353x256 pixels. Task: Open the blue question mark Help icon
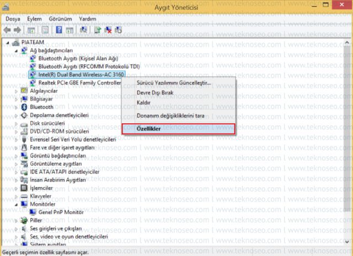(x=59, y=30)
